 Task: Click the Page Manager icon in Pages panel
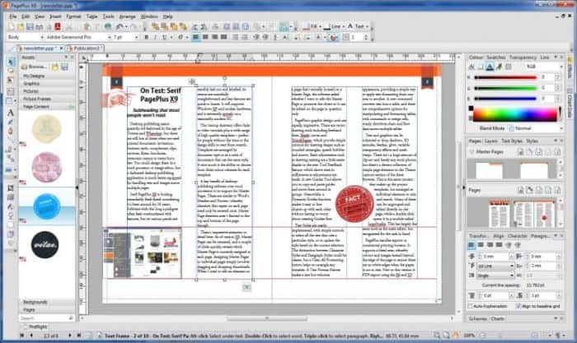pyautogui.click(x=520, y=190)
